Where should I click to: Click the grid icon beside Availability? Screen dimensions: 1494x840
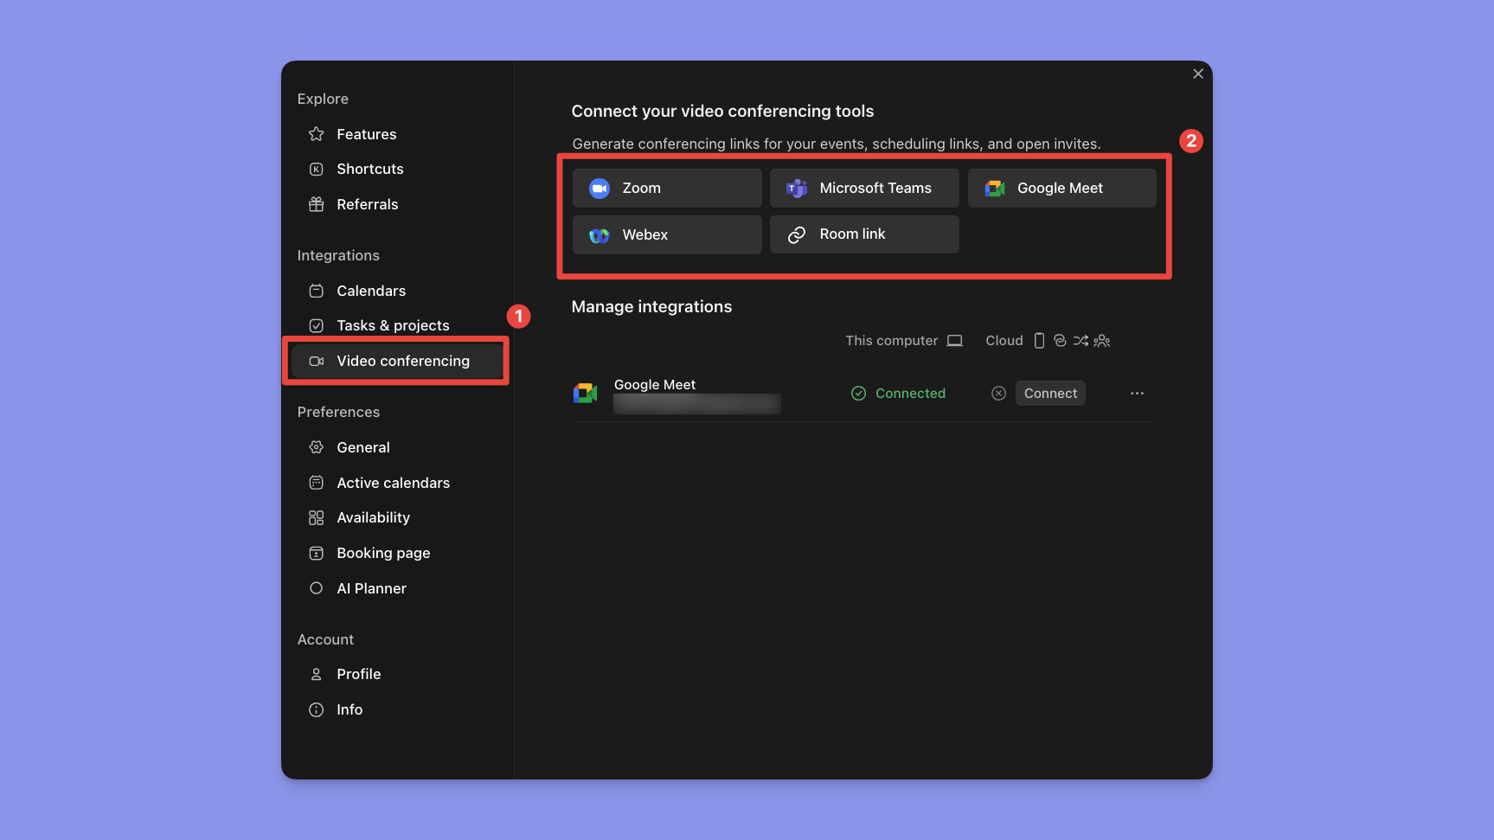point(317,518)
